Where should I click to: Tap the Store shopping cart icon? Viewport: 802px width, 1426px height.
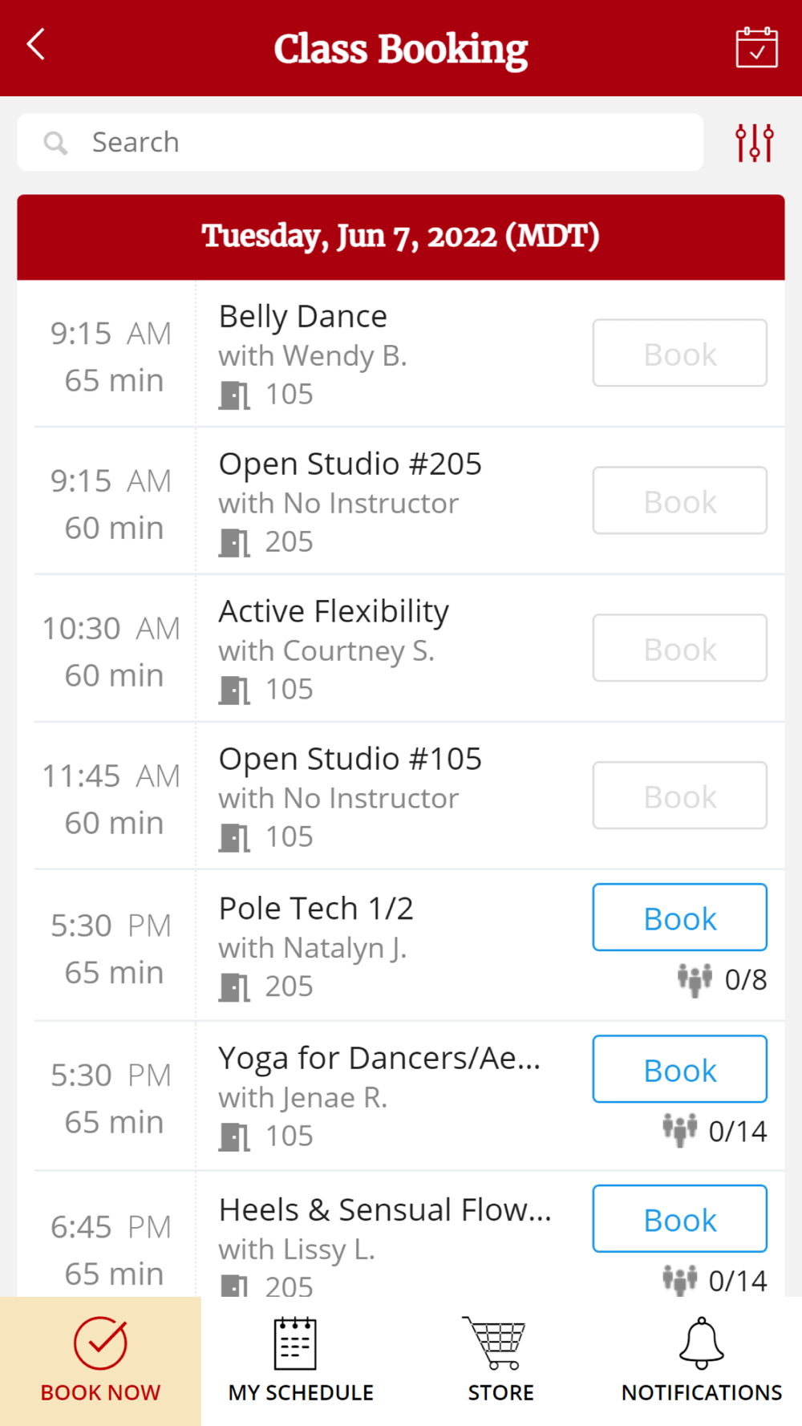point(494,1343)
